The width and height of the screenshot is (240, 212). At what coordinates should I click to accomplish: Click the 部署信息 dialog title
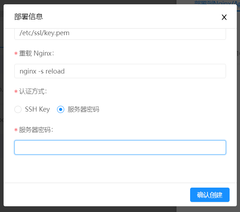coord(29,17)
